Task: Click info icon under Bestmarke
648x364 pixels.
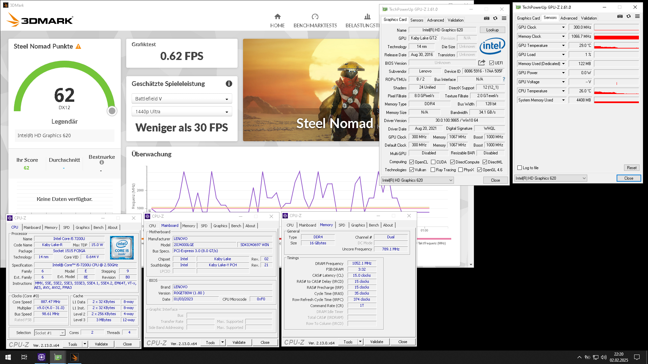Action: tap(102, 162)
